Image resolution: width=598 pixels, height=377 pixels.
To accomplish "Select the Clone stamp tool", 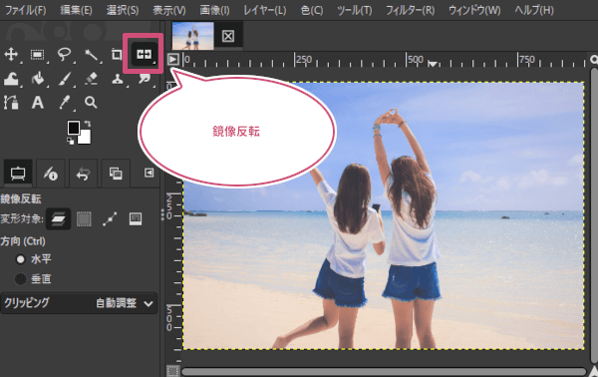I will [117, 80].
